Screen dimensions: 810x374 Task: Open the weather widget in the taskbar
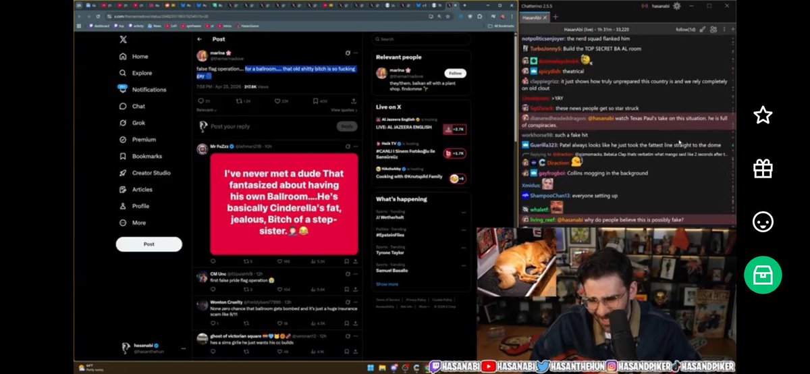tap(91, 368)
